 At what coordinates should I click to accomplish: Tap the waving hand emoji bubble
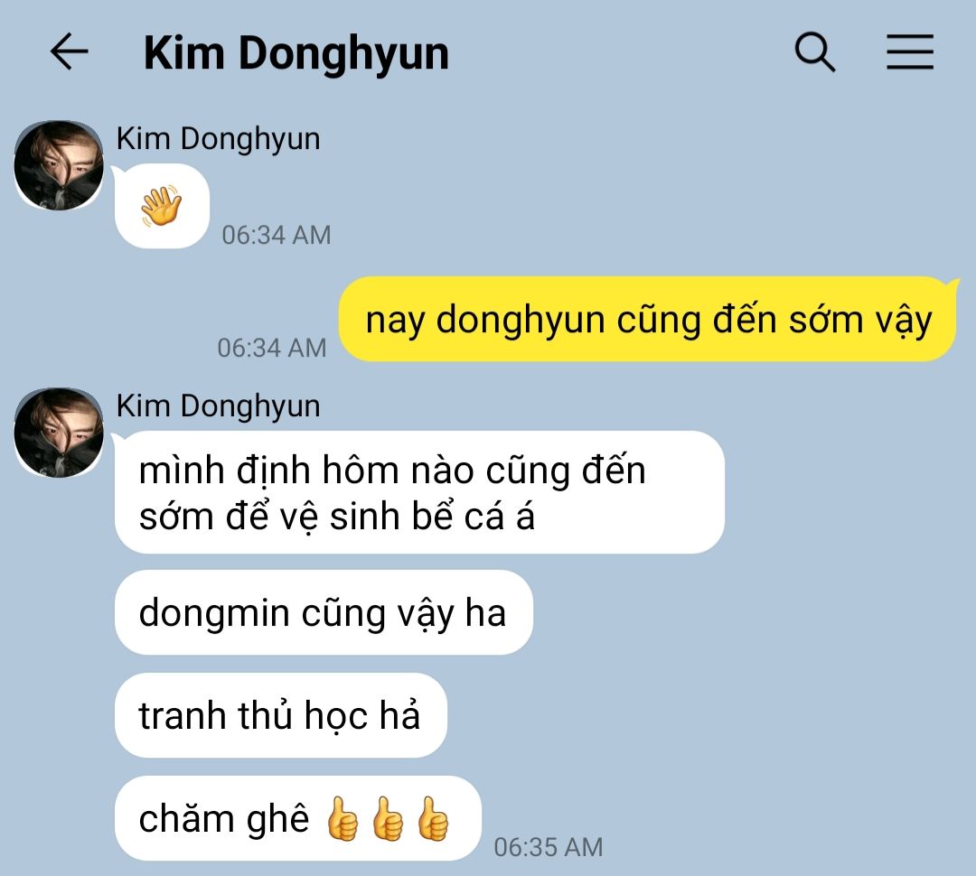[162, 206]
